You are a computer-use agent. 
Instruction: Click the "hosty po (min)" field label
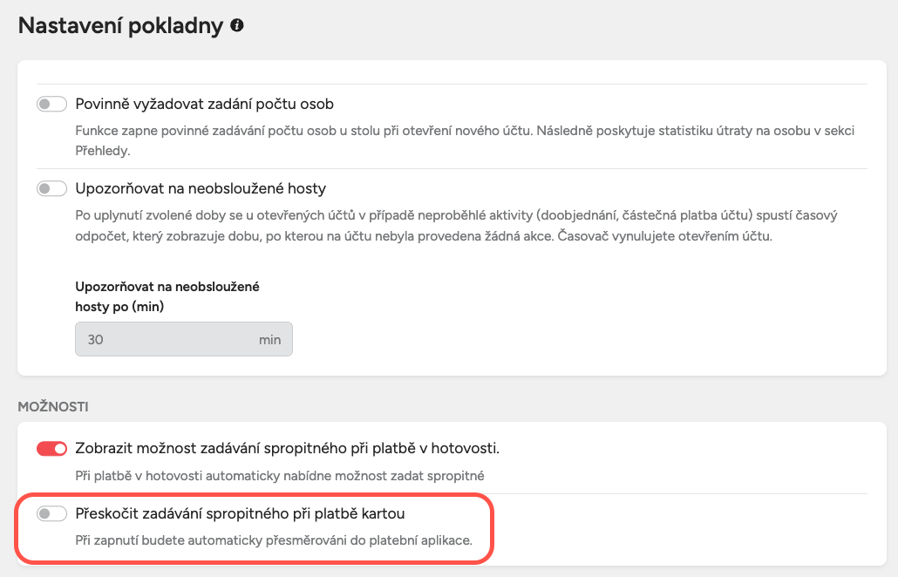[x=120, y=306]
